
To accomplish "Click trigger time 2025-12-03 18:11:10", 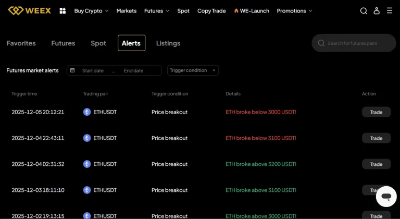I will (x=37, y=190).
